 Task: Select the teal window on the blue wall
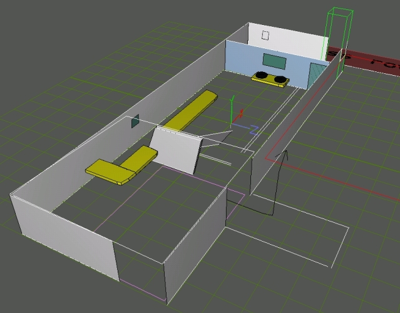tap(274, 61)
